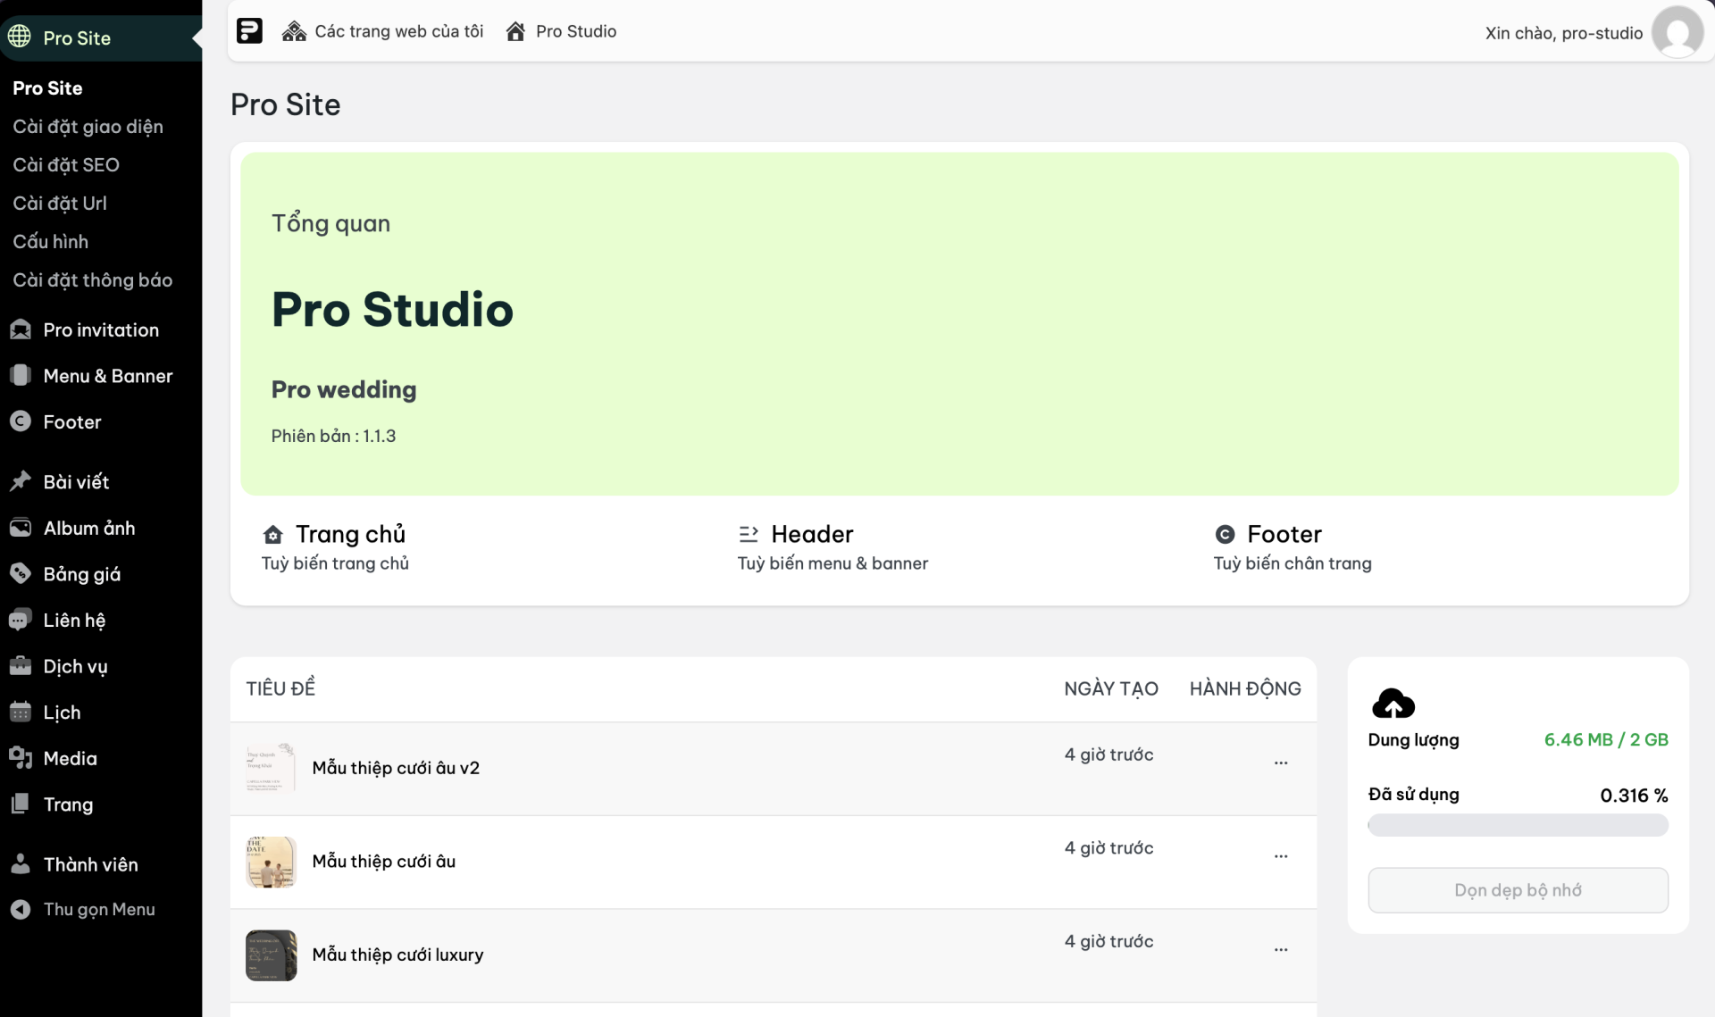Click the storage usage progress bar
Screen dimensions: 1715x1017
pos(1517,826)
